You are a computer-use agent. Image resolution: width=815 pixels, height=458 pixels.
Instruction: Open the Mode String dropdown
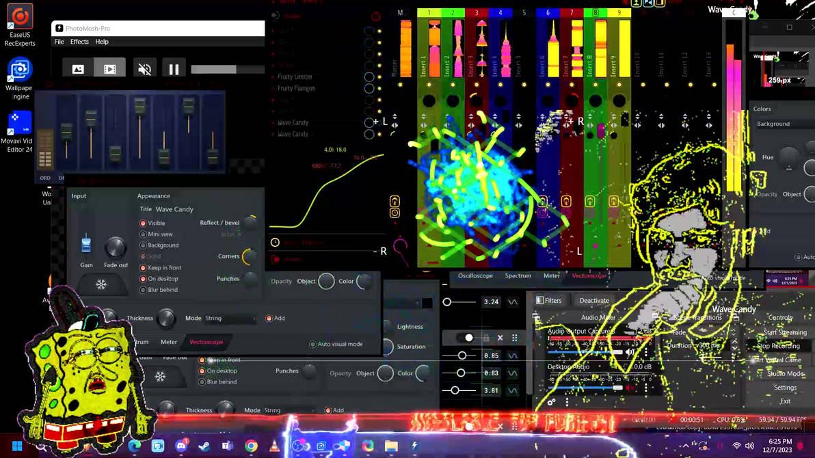point(230,318)
